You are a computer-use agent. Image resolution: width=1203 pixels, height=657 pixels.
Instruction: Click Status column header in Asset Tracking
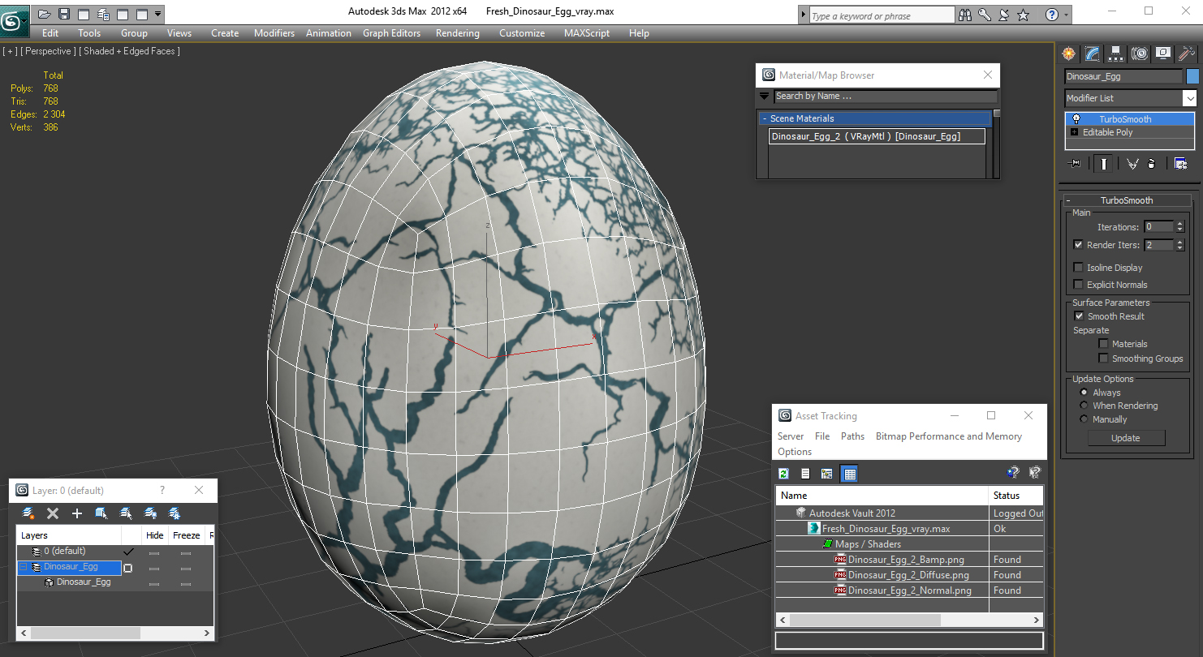tap(1015, 496)
